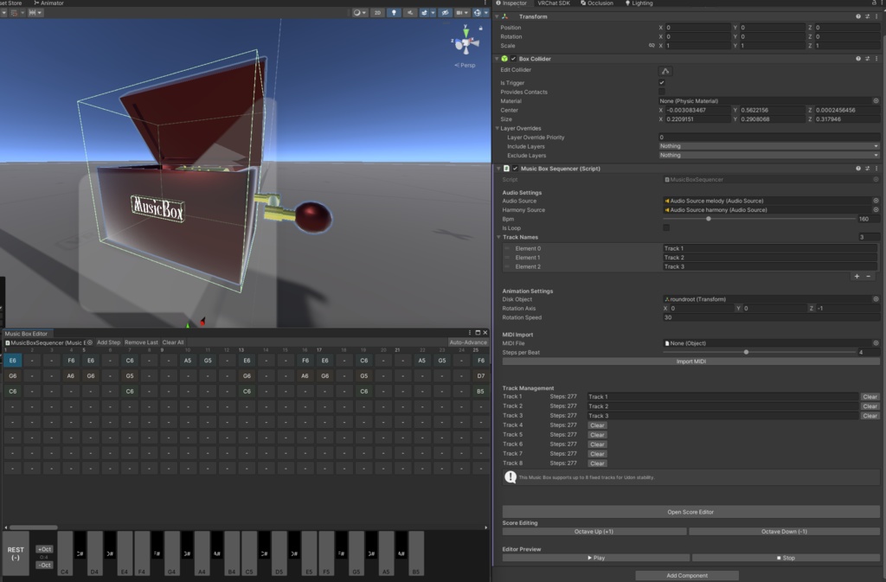Toggle scene effects (skybox) icon

(424, 12)
